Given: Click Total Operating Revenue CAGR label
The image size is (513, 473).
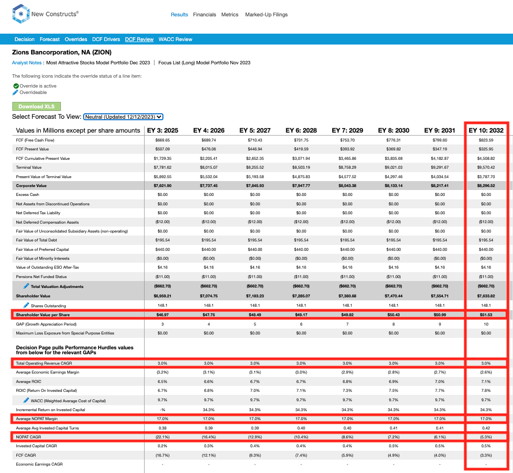Looking at the screenshot, I should [44, 363].
